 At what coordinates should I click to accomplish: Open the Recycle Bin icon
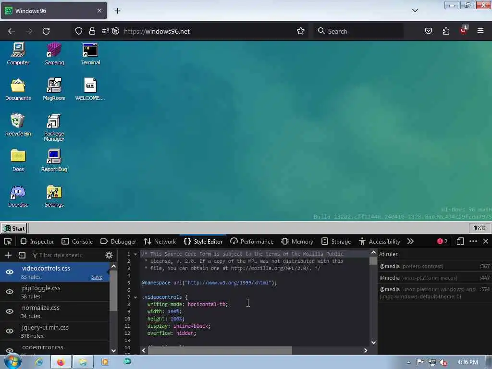[x=18, y=125]
